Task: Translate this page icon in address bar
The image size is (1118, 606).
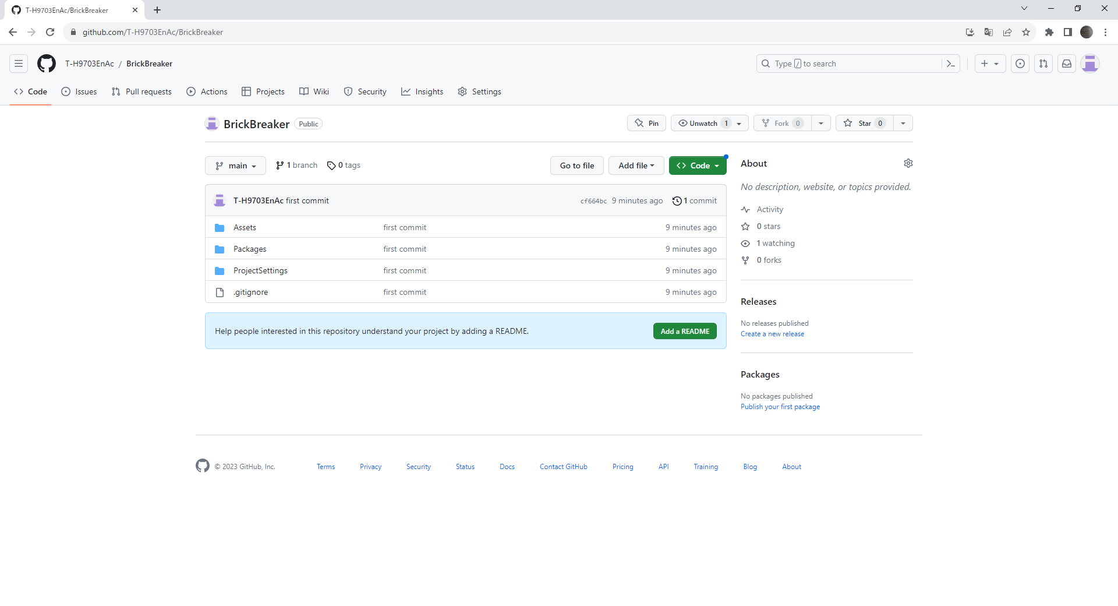Action: 989,32
